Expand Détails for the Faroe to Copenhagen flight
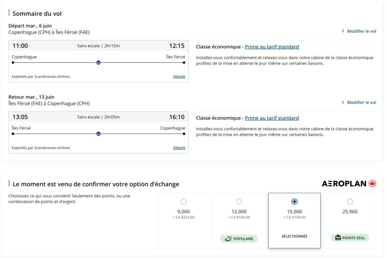This screenshot has height=259, width=387. pos(179,148)
